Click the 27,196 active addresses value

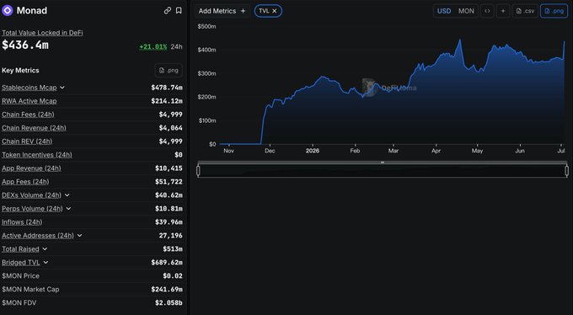171,236
